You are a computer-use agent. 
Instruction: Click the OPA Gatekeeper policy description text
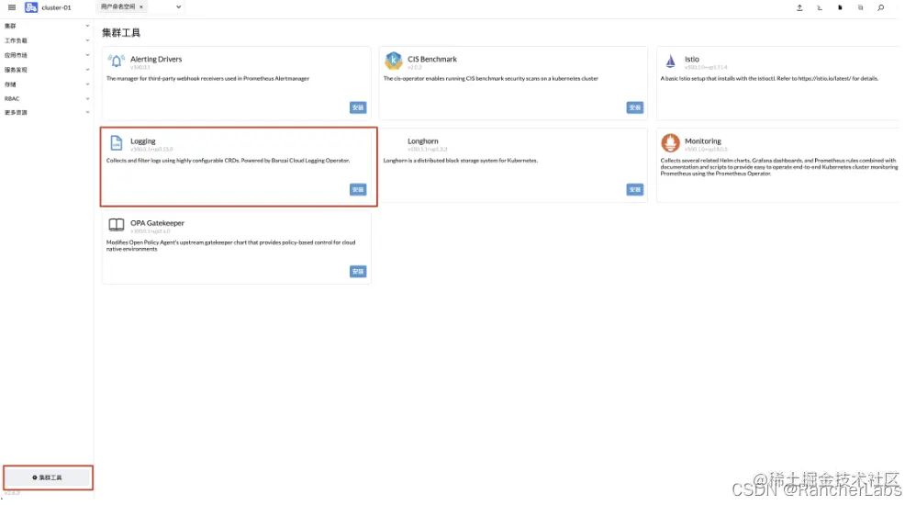[x=230, y=245]
